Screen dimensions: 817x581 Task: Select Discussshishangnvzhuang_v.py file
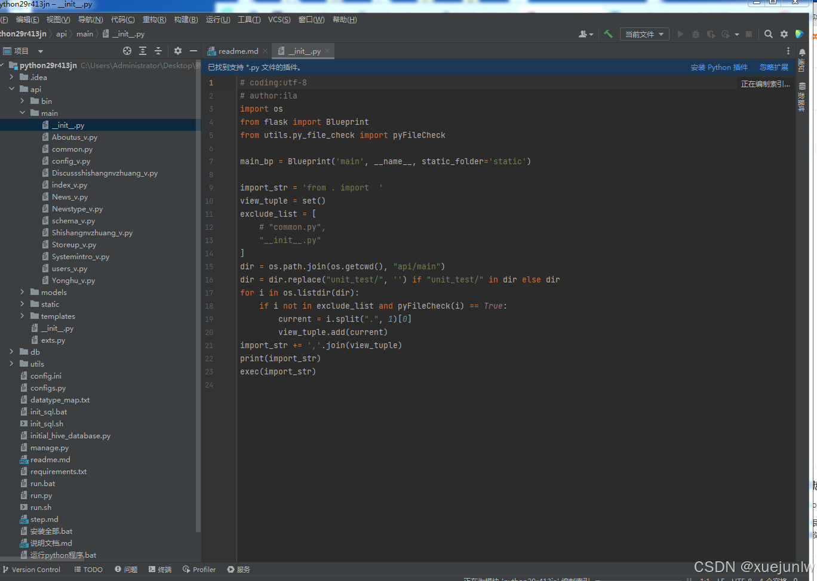click(105, 173)
